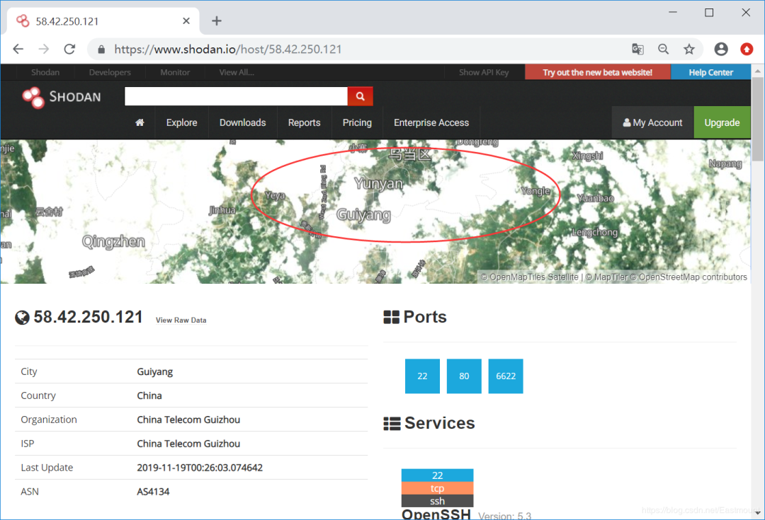Click the red update extension icon
The image size is (765, 520).
[747, 50]
